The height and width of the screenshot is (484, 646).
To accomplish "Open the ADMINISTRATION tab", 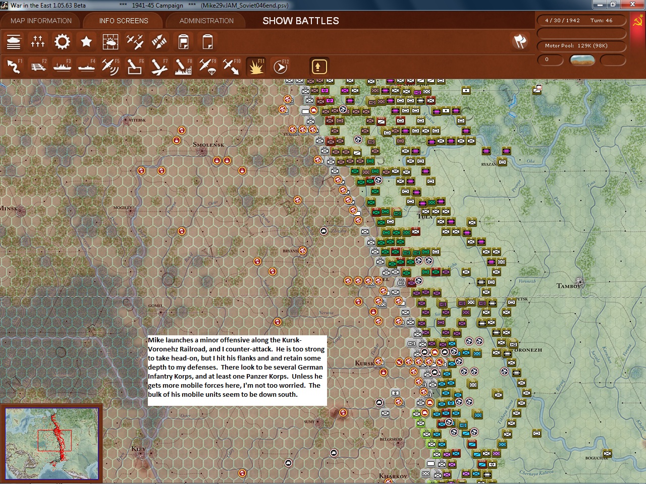I will pyautogui.click(x=206, y=21).
